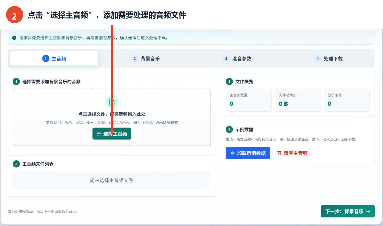The height and width of the screenshot is (226, 383).
Task: Click the 尚未选择主音频文件 placeholder
Action: pos(111,180)
